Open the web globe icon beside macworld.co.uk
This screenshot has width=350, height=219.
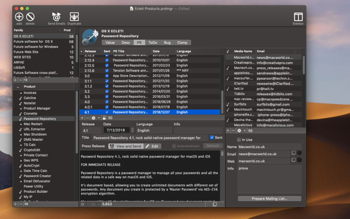click(299, 161)
